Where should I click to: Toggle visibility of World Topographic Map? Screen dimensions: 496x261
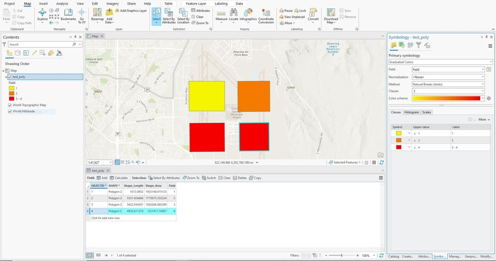pos(10,105)
